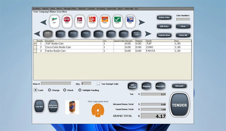Click Exit in the menu bar
The height and width of the screenshot is (131, 226).
point(136,9)
